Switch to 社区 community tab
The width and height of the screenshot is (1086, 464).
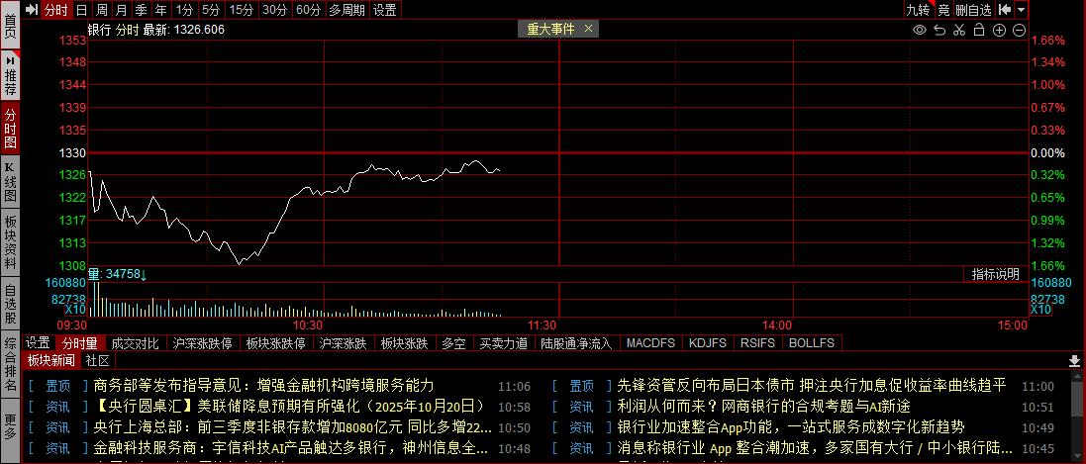[x=98, y=360]
